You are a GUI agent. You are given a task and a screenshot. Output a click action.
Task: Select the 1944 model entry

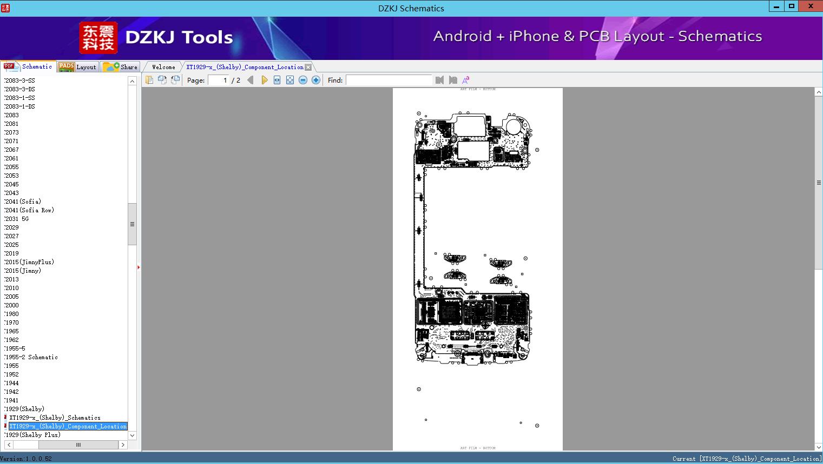click(x=11, y=383)
